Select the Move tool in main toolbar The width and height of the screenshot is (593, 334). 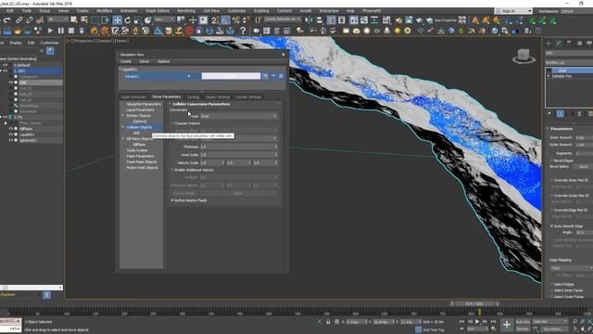pyautogui.click(x=118, y=20)
